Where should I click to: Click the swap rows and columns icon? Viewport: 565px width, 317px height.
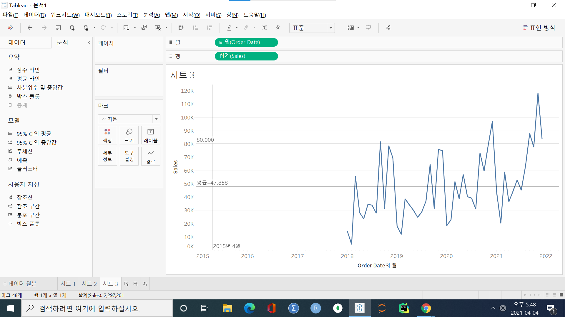181,28
